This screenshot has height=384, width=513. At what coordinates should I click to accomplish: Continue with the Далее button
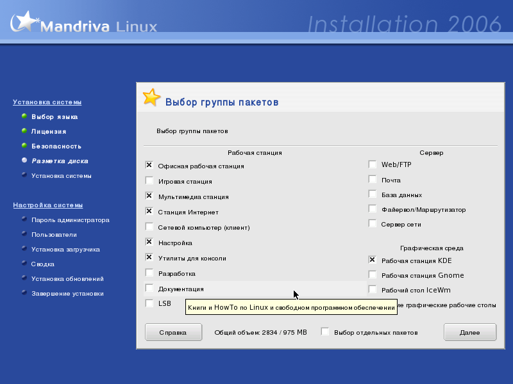pos(470,332)
